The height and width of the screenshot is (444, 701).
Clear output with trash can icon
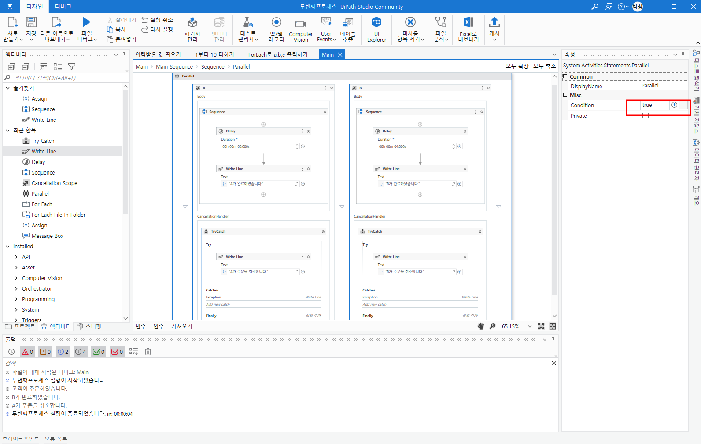[x=148, y=352]
